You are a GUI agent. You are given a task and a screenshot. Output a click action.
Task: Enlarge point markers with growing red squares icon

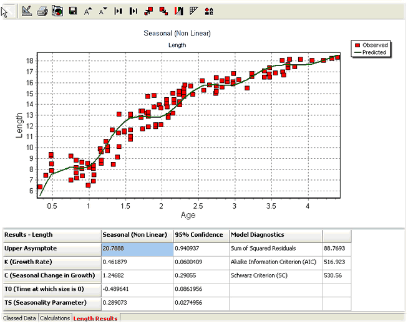(x=148, y=11)
